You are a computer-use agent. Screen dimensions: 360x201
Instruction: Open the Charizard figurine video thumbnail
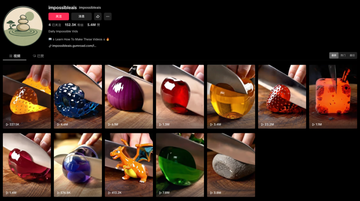pyautogui.click(x=129, y=165)
